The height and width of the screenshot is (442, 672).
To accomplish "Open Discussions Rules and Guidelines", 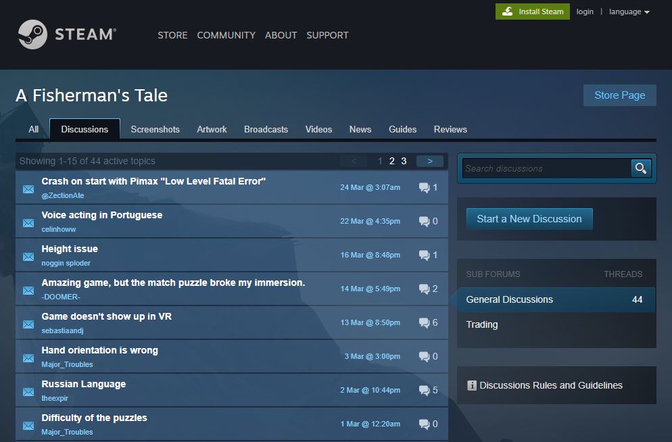I will point(551,385).
